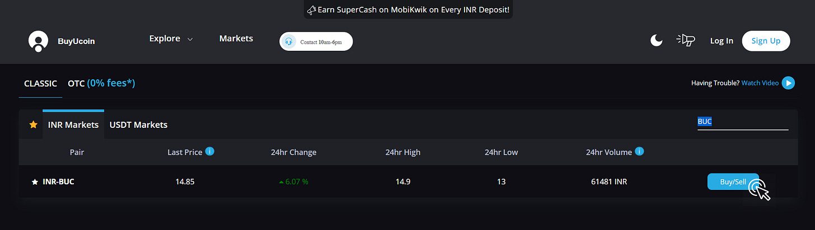815x230 pixels.
Task: Select the INR Markets tab
Action: [x=73, y=124]
